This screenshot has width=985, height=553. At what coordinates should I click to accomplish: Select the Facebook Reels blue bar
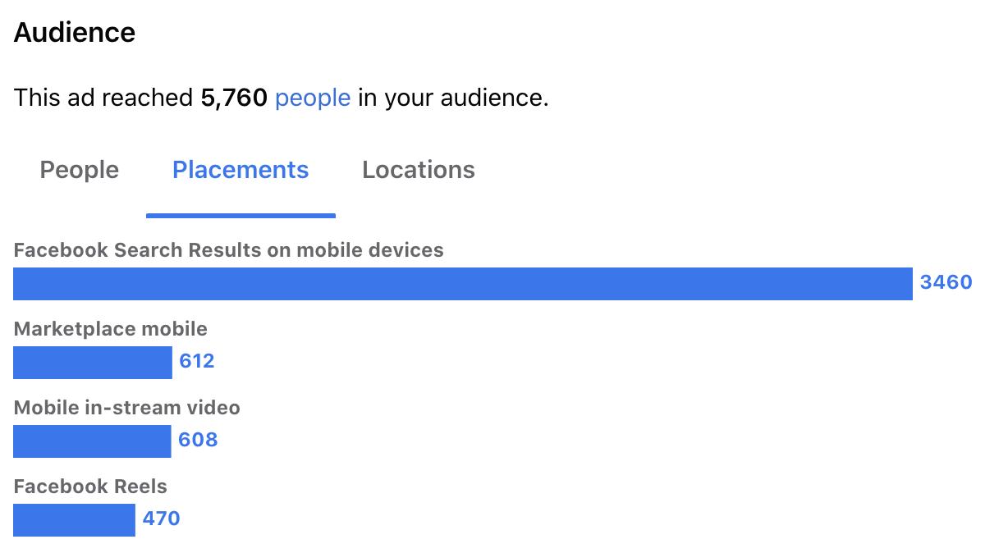tap(74, 520)
